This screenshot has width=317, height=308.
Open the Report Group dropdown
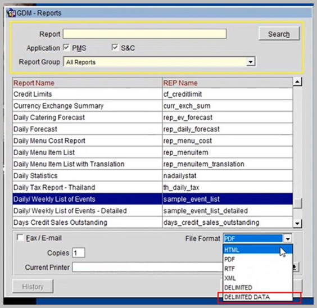click(x=251, y=62)
